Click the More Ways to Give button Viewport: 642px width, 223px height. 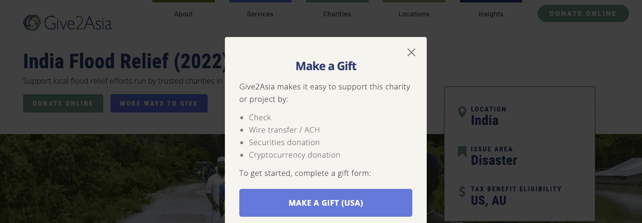(x=159, y=103)
